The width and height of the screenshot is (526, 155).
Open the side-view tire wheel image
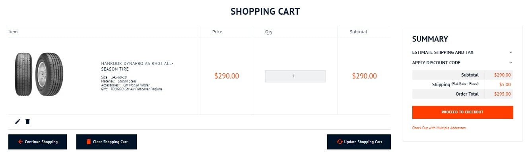point(49,74)
